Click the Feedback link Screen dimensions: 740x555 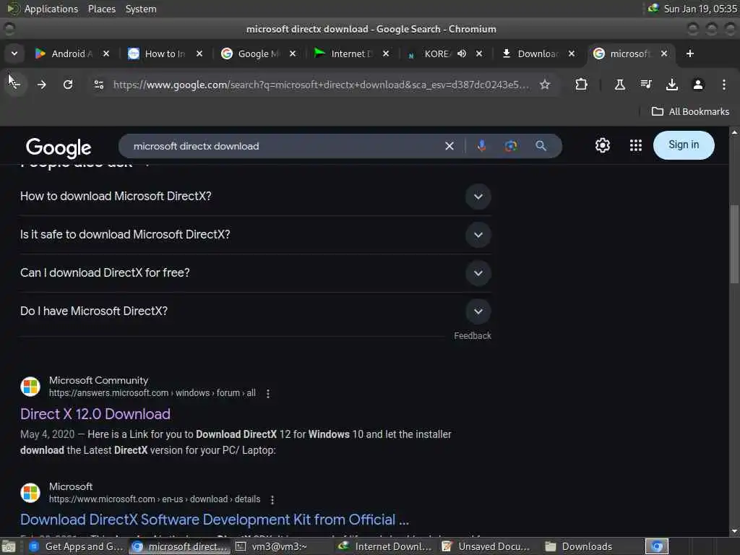[473, 335]
